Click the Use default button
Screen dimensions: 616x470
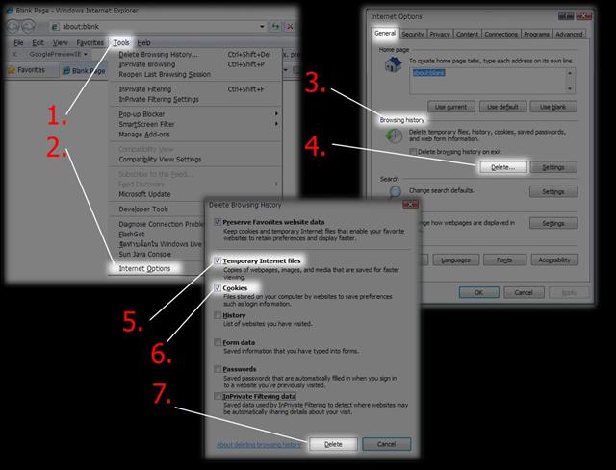[x=502, y=107]
